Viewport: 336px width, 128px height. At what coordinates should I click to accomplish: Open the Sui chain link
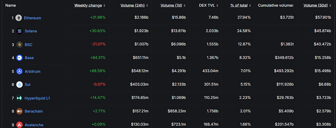28,84
